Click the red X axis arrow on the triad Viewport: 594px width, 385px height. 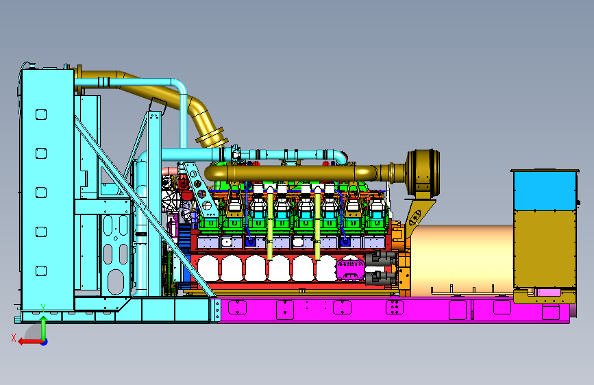pyautogui.click(x=30, y=342)
